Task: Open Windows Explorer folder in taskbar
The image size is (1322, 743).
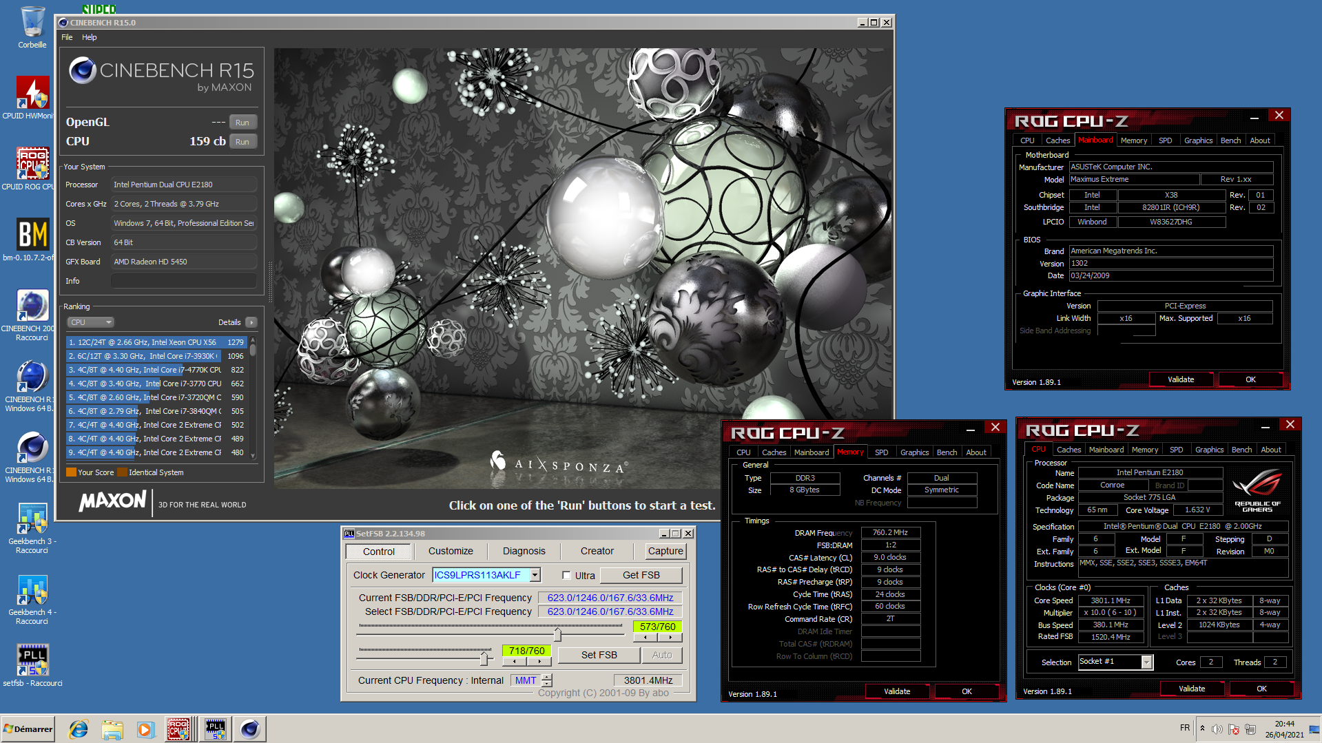Action: click(x=112, y=729)
